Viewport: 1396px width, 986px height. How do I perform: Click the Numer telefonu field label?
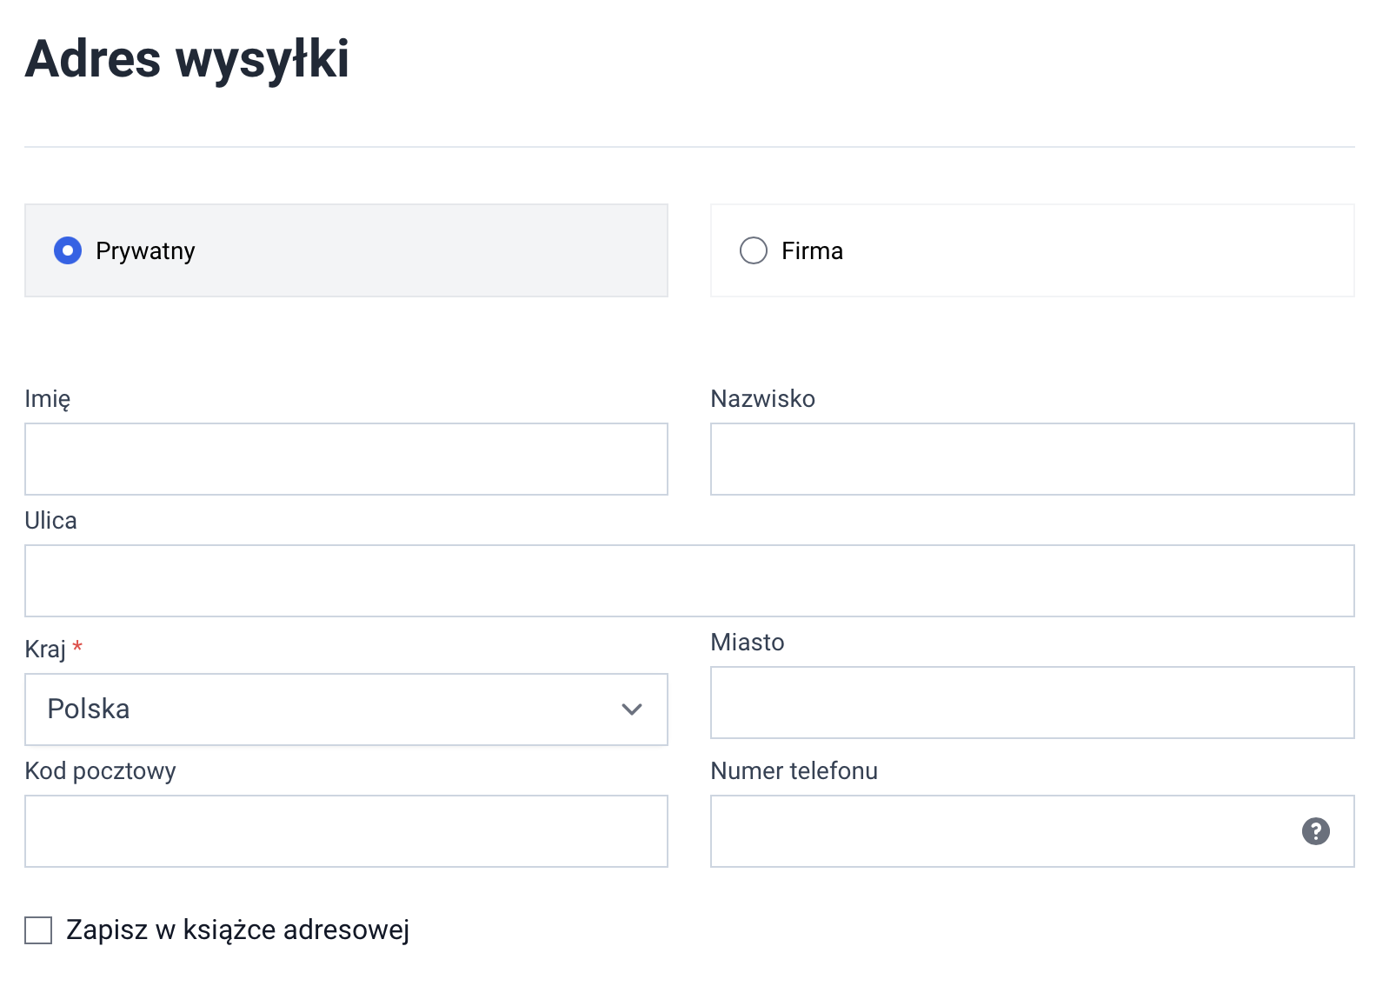794,771
